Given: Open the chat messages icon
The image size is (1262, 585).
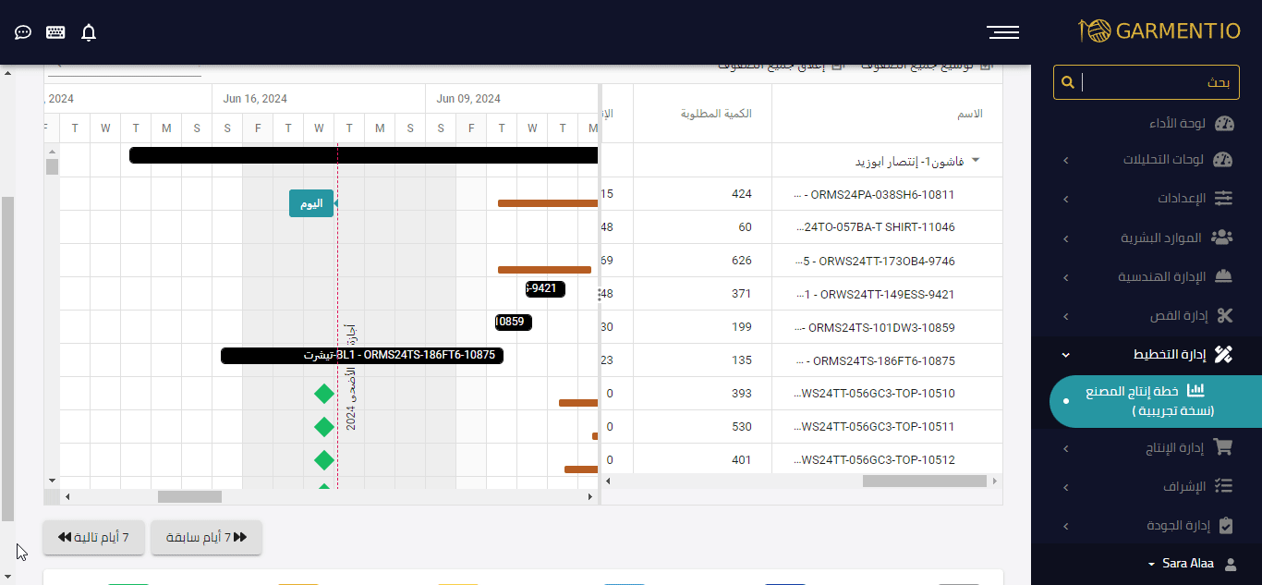Looking at the screenshot, I should [x=24, y=32].
